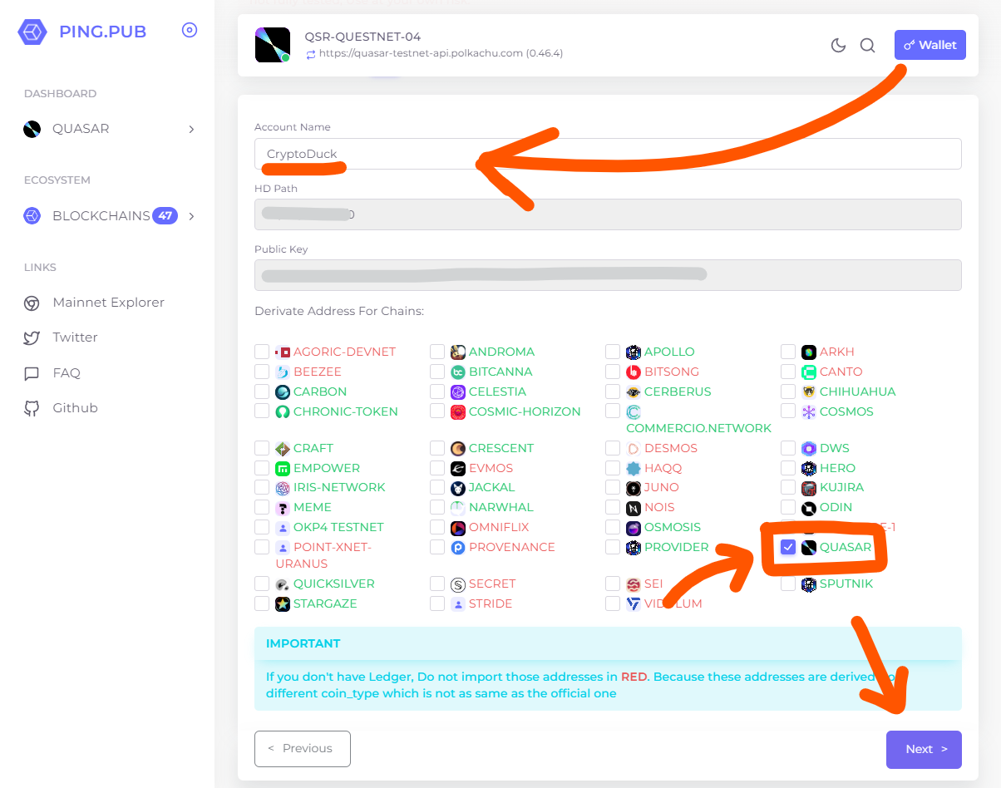
Task: Click the Quasar icon in sidebar
Action: click(32, 129)
